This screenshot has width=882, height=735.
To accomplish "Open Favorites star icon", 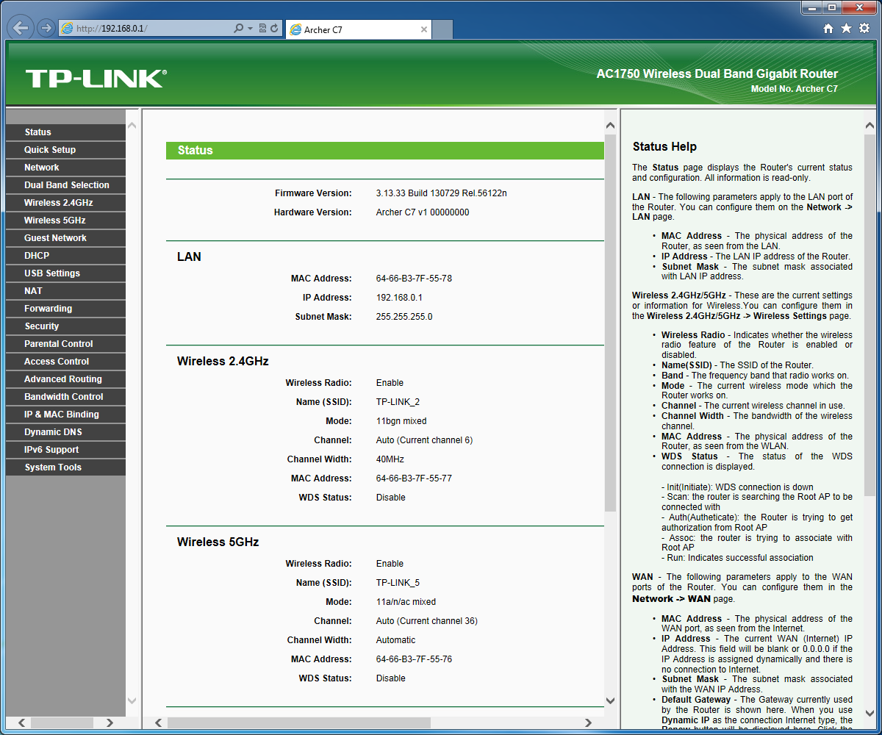I will (x=846, y=29).
